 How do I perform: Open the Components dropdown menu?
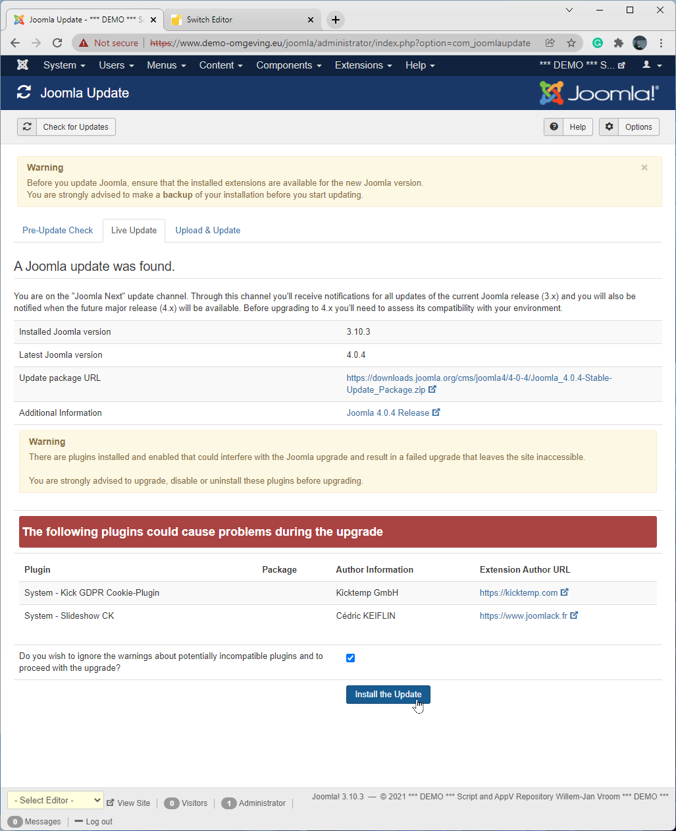(288, 65)
